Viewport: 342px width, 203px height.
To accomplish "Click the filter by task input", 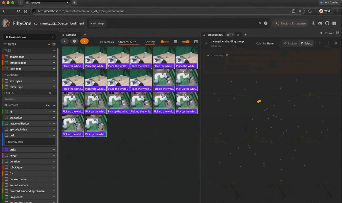I will point(30,142).
